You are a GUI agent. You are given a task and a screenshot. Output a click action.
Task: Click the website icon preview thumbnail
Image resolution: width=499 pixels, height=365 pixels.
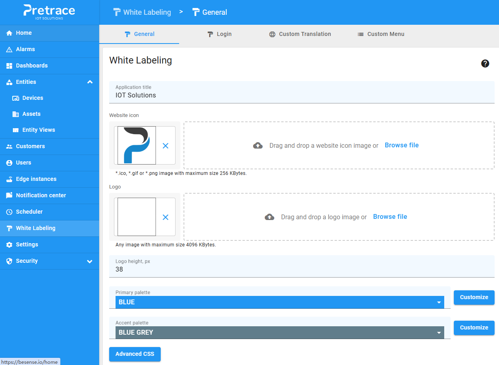[136, 145]
